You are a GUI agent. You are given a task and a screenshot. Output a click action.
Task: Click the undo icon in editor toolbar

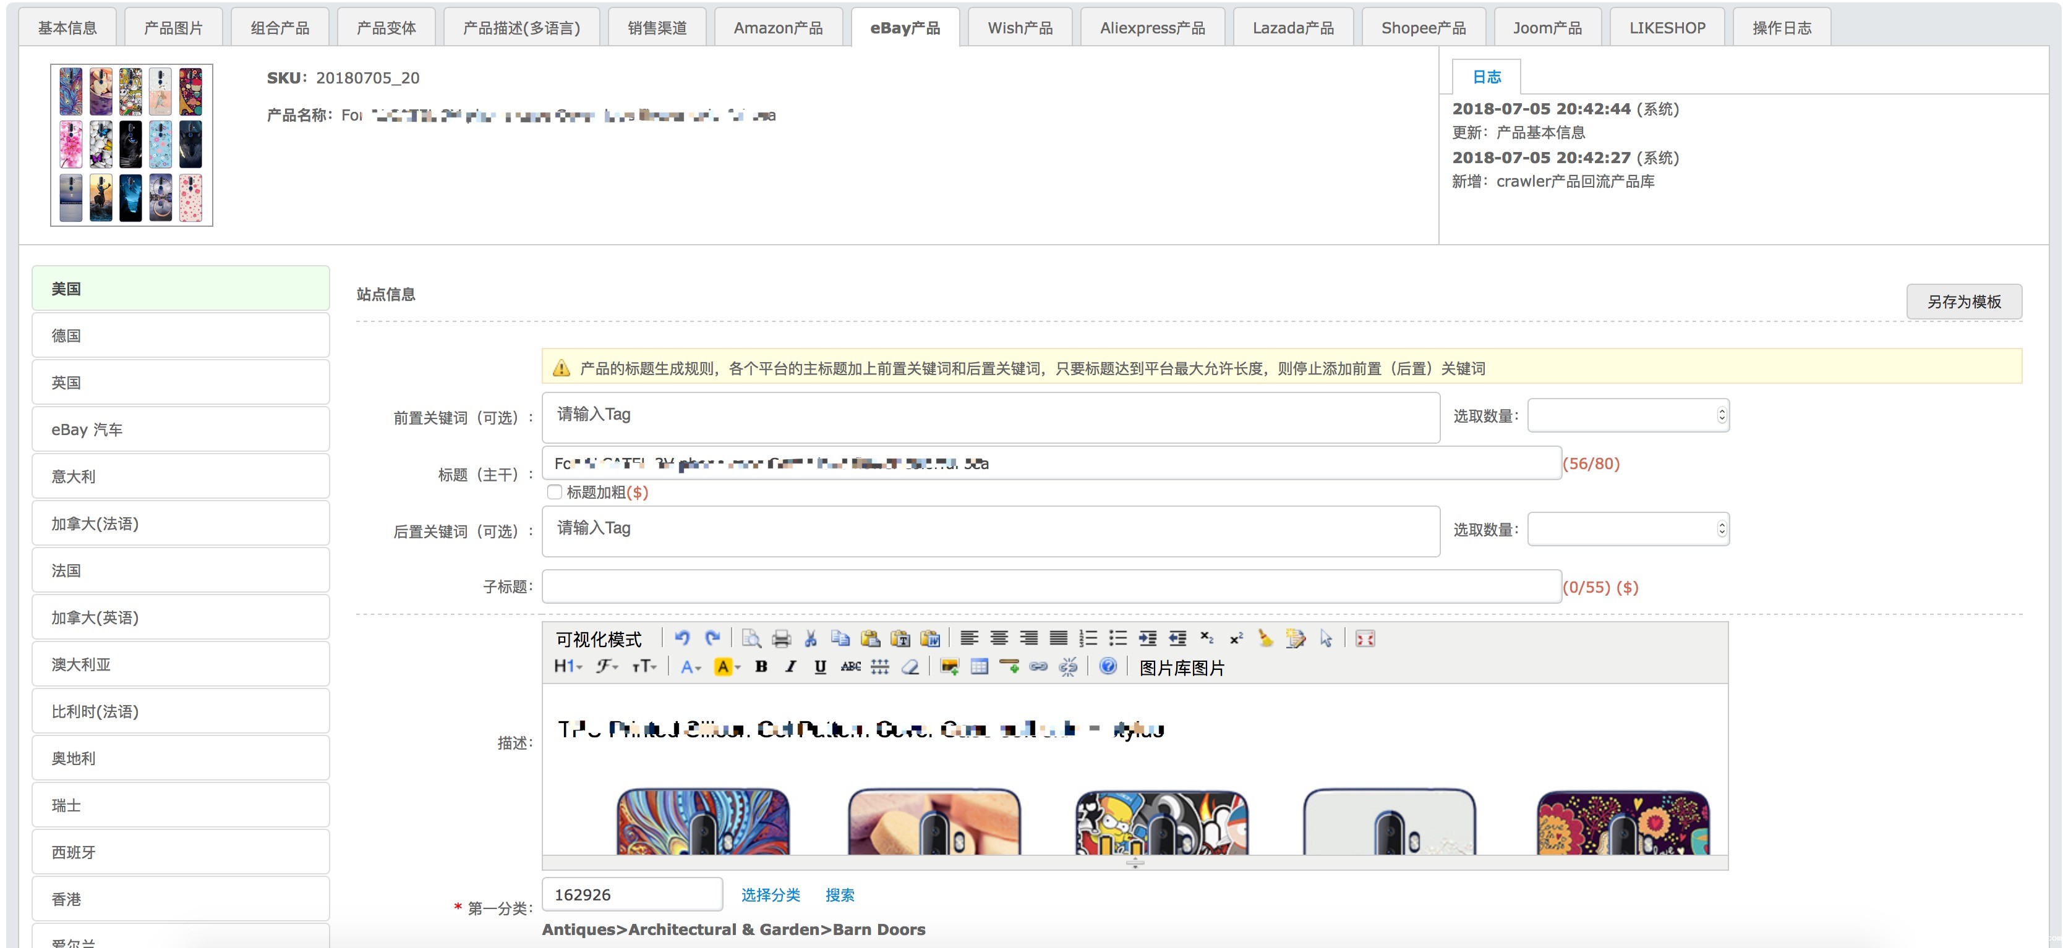(681, 638)
